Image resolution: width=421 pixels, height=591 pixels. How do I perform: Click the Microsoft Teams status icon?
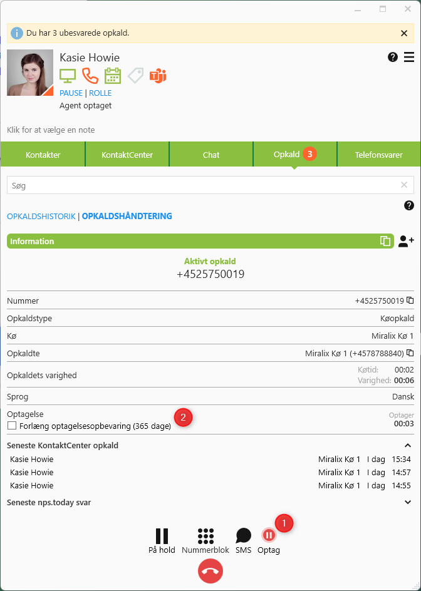(158, 76)
